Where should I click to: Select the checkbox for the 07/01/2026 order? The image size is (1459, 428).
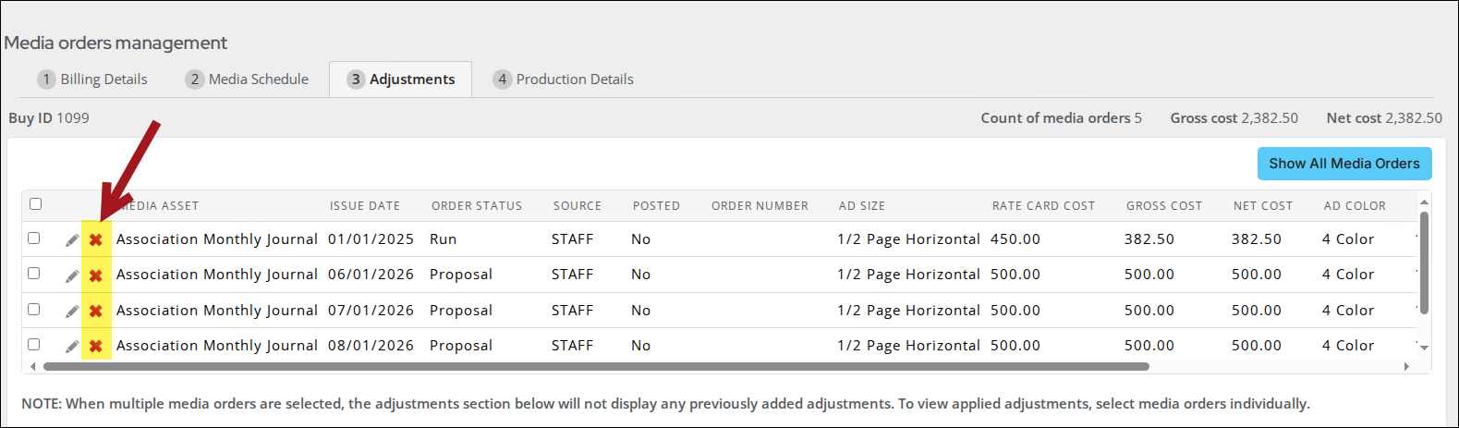(34, 309)
